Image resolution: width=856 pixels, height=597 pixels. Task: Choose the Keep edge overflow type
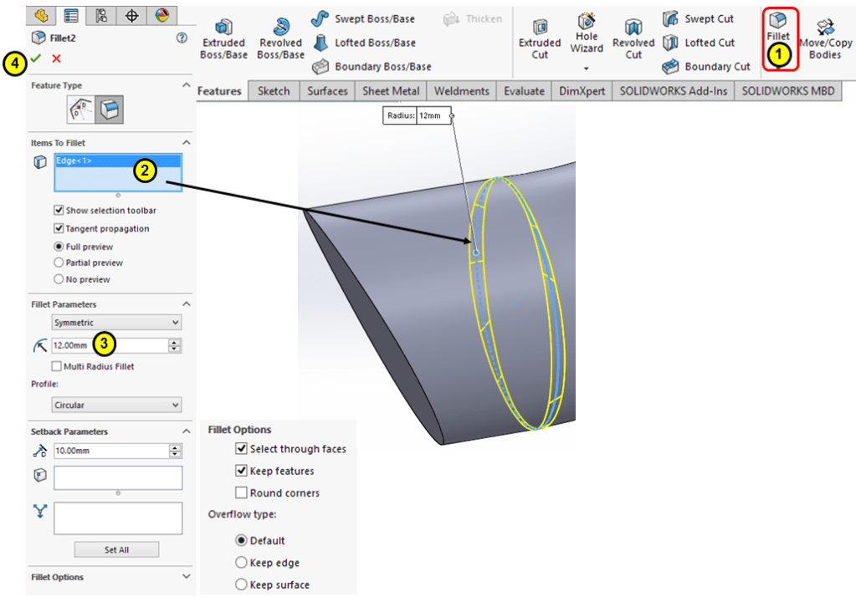point(242,563)
